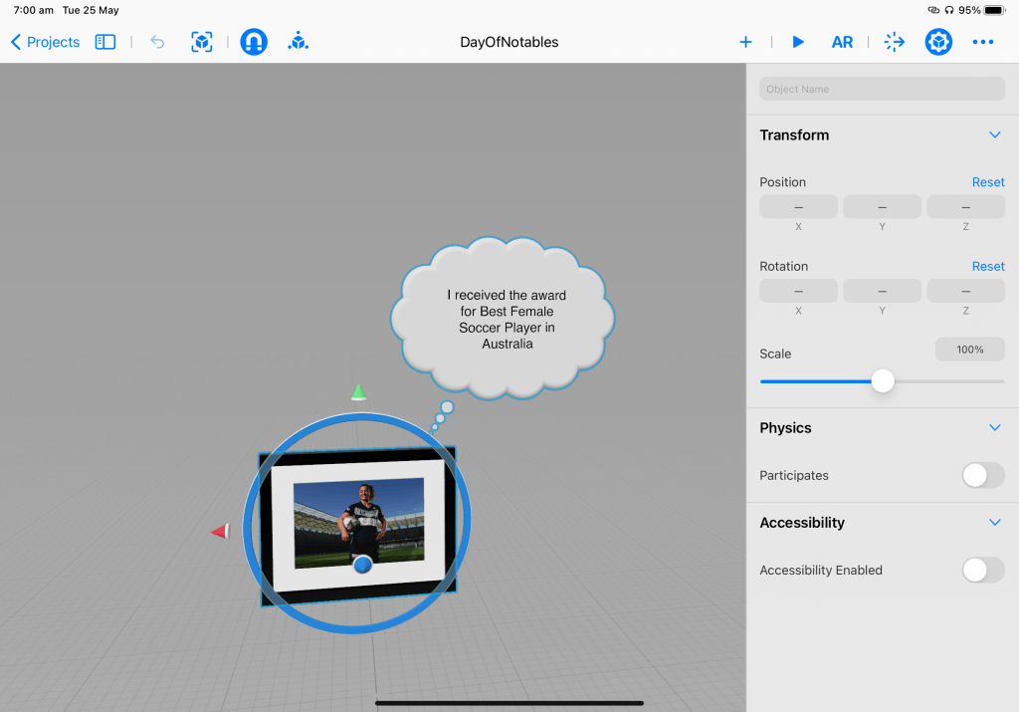Click the plus icon to add object
Screen dimensions: 1019x712
coord(745,42)
